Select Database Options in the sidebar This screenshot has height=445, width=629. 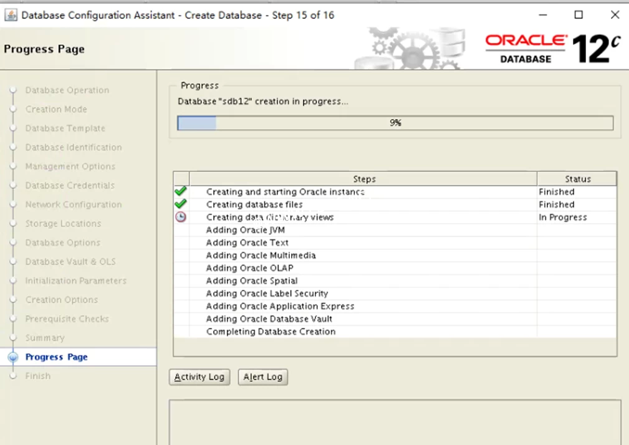(x=63, y=242)
